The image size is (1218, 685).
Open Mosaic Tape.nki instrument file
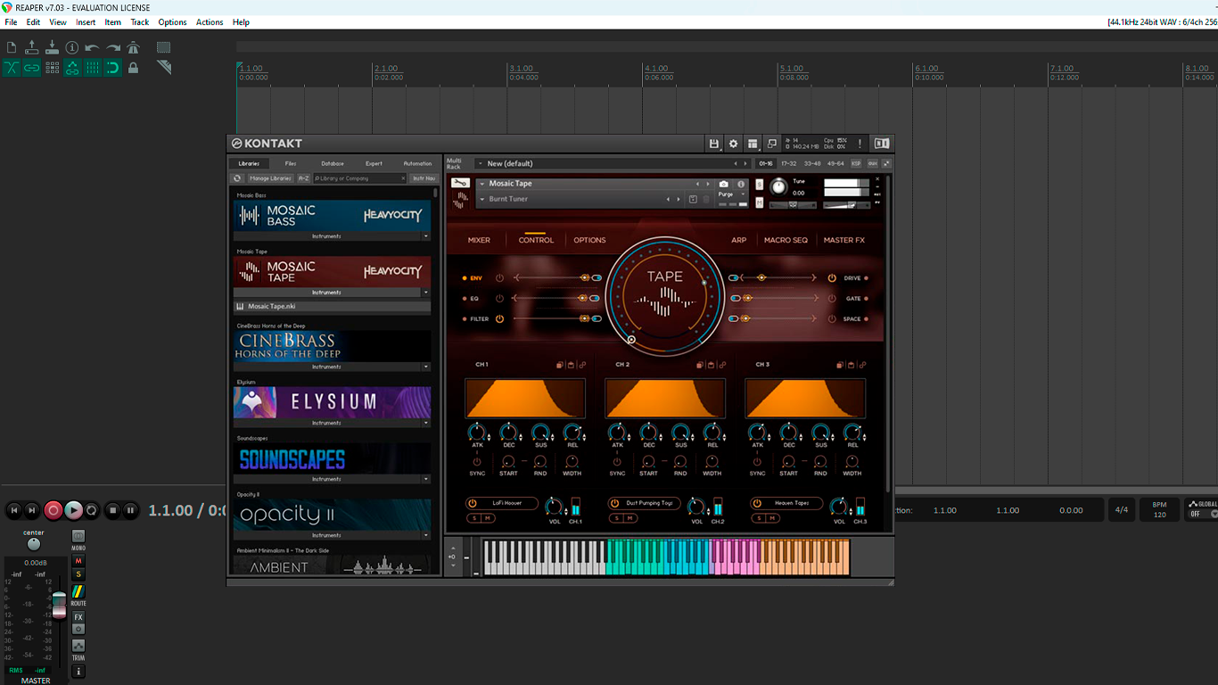pos(332,307)
